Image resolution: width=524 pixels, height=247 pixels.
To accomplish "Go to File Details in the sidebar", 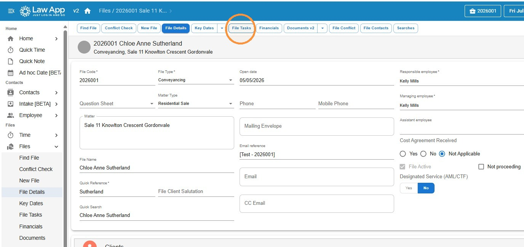I will tap(32, 192).
